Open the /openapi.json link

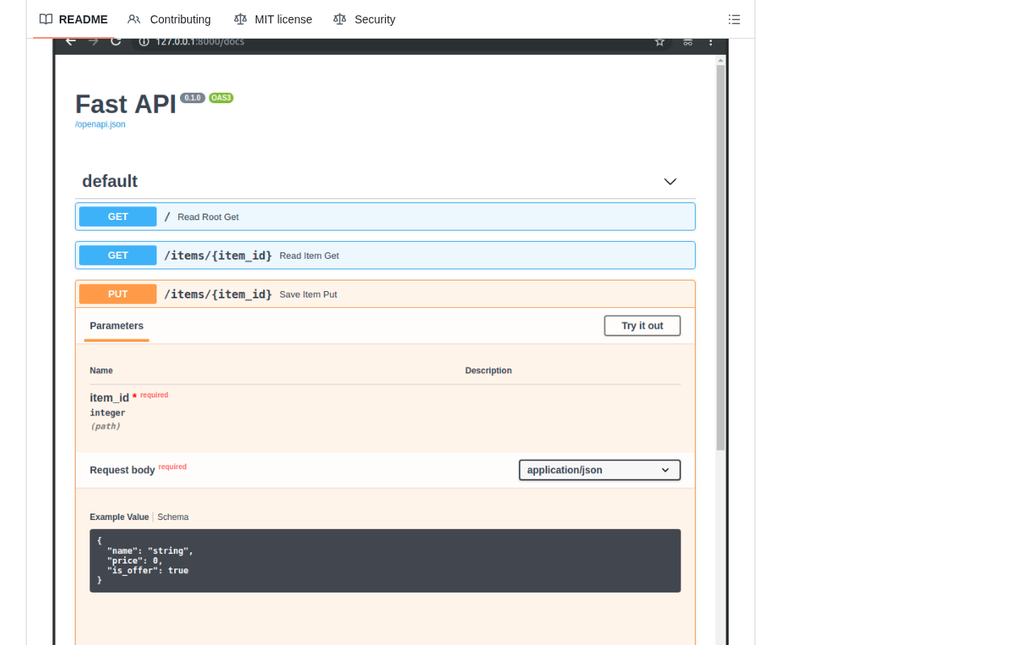click(x=100, y=124)
